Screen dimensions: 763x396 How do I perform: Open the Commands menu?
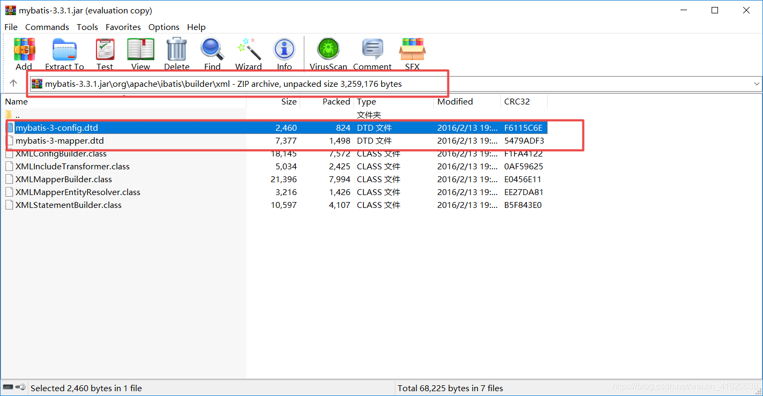click(x=47, y=27)
